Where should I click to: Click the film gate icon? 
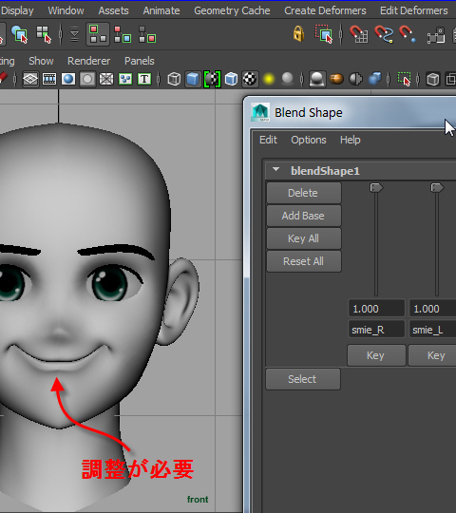pyautogui.click(x=49, y=79)
